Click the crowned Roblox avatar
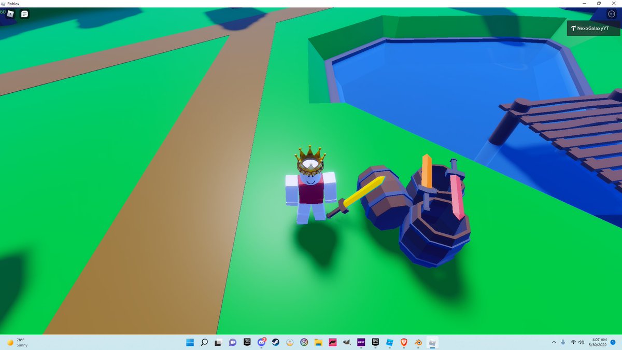This screenshot has height=350, width=622. coord(311,186)
